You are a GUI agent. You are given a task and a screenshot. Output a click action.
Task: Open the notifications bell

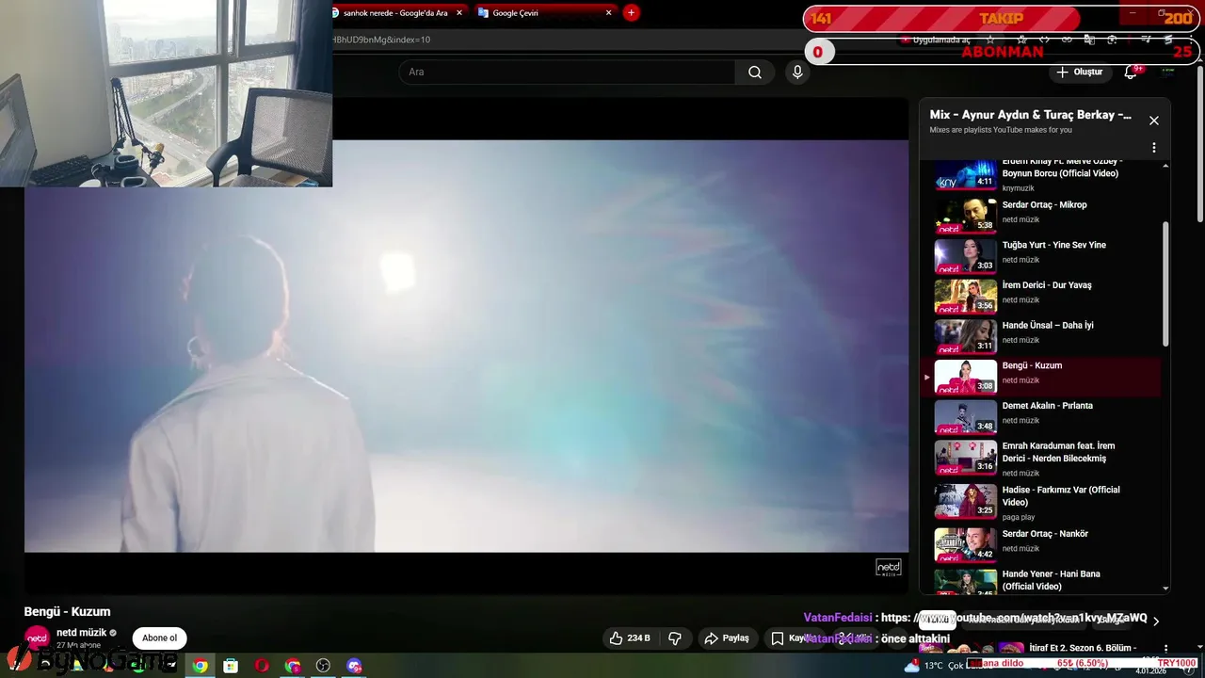pos(1131,73)
